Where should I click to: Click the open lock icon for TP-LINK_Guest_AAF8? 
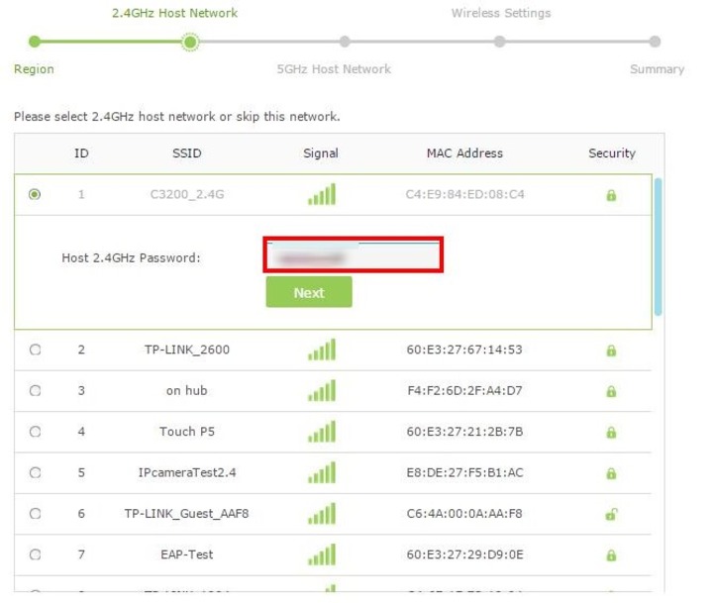coord(611,514)
